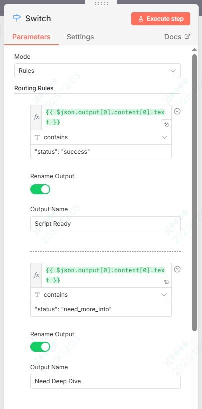Click the circle icon beside first routing rule

(177, 111)
